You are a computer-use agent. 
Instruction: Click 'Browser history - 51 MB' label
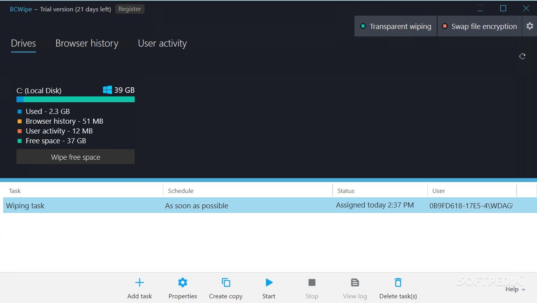click(x=65, y=121)
